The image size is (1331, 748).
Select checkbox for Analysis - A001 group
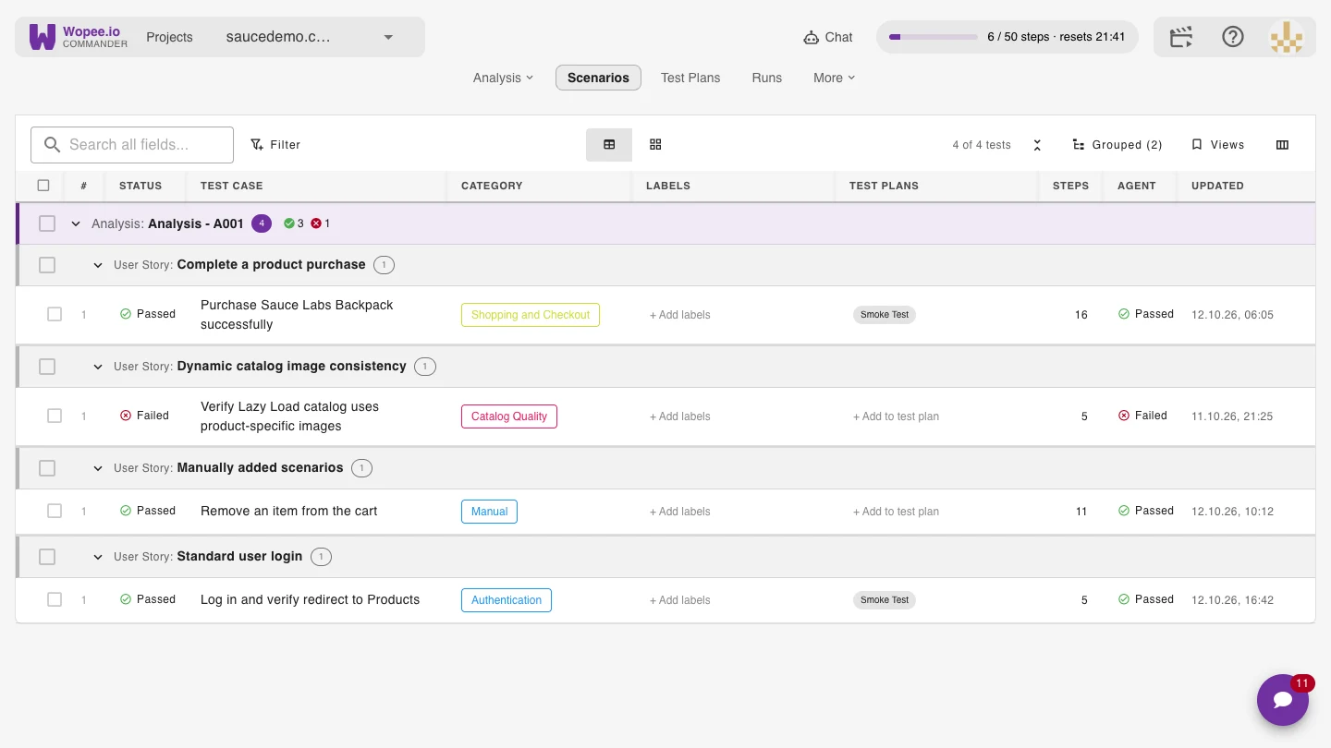click(x=47, y=223)
